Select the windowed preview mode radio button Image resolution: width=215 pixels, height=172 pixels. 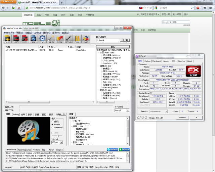pos(52,128)
